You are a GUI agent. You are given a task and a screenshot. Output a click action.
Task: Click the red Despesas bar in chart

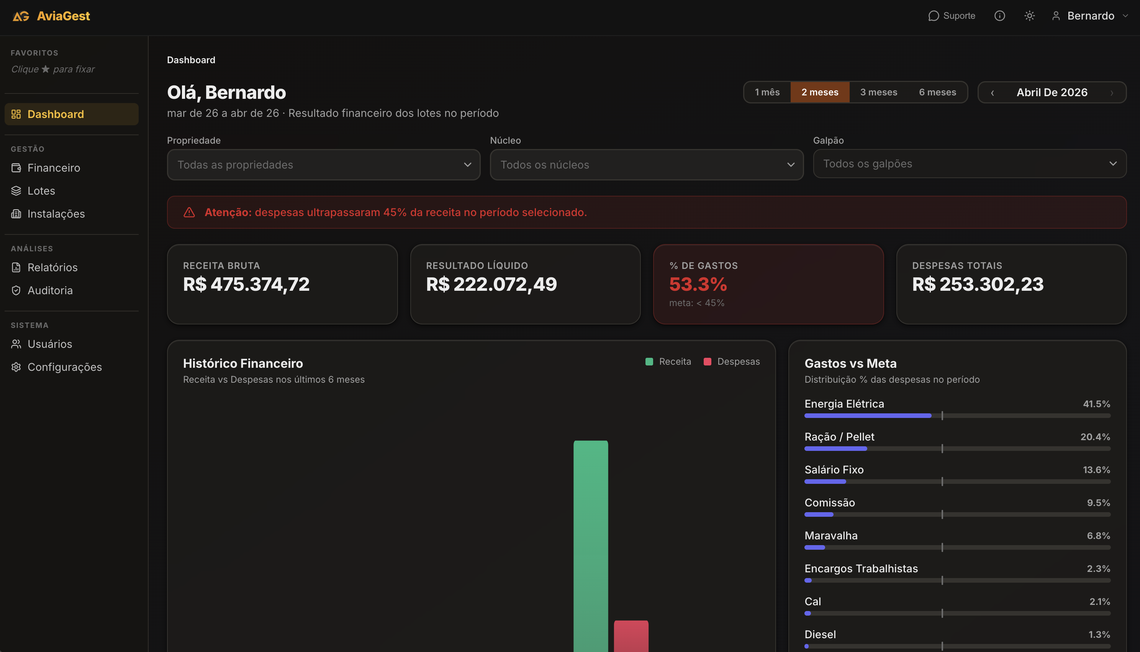click(631, 636)
